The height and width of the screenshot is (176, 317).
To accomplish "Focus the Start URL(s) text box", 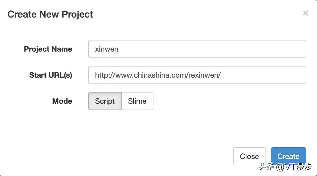I will [x=197, y=75].
